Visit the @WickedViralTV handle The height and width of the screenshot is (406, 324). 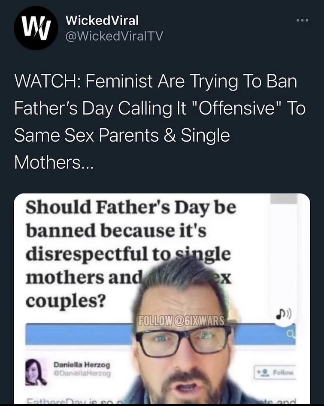pyautogui.click(x=114, y=36)
